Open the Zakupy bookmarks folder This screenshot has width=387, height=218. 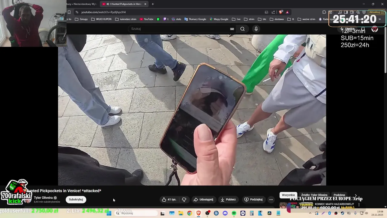click(81, 19)
